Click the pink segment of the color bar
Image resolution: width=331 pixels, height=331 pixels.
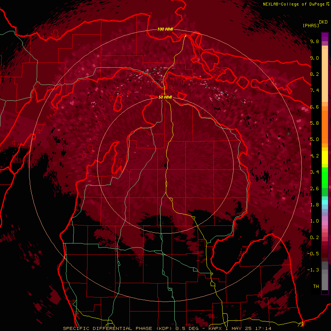coord(325,223)
